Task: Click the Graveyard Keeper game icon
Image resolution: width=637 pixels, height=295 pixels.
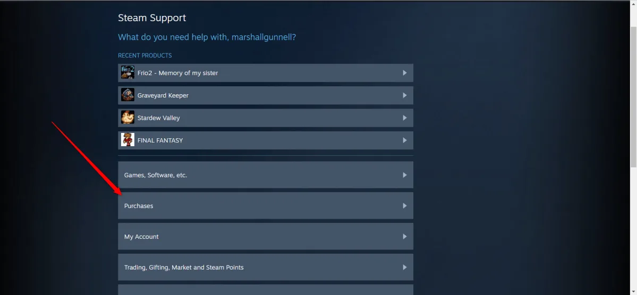Action: coord(128,95)
